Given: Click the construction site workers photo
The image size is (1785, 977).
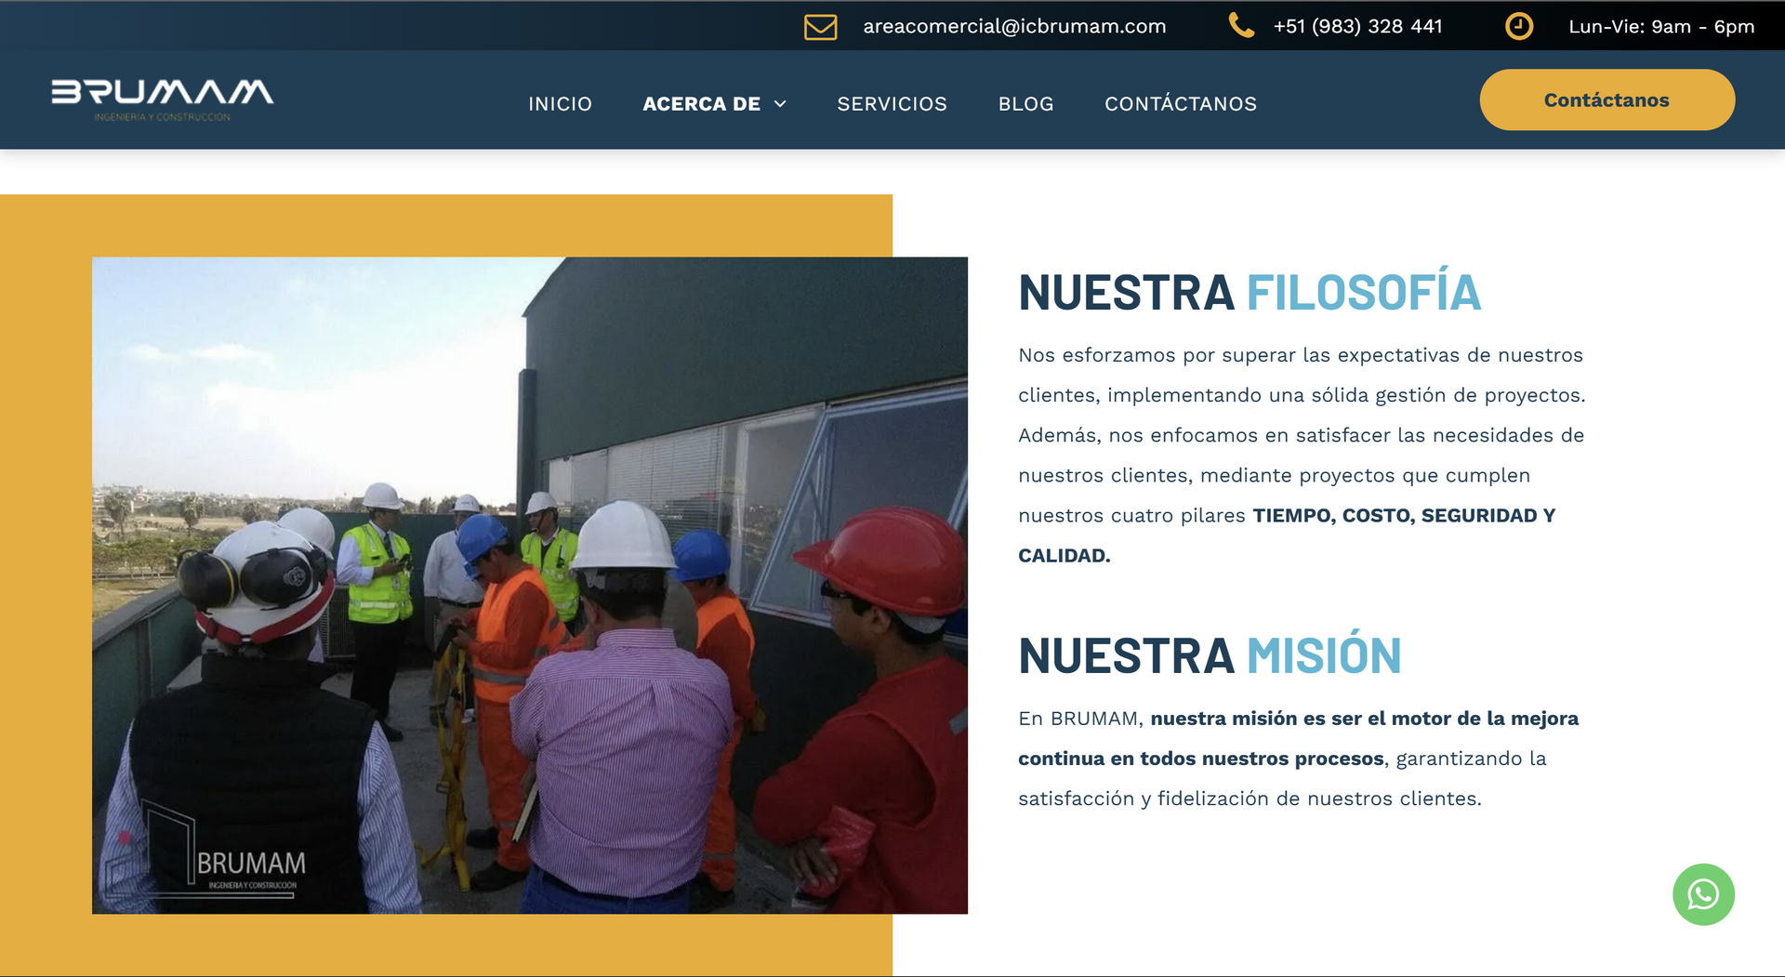Looking at the screenshot, I should [530, 584].
